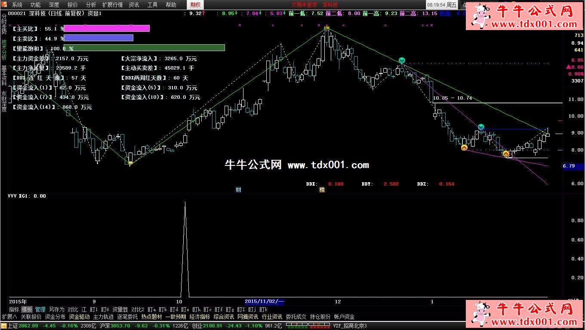This screenshot has width=585, height=330.
Task: Switch to the 期权 tab
Action: coord(195,5)
